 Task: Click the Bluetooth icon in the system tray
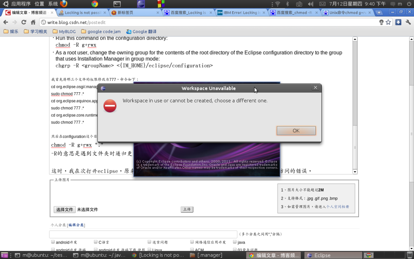coord(288,4)
